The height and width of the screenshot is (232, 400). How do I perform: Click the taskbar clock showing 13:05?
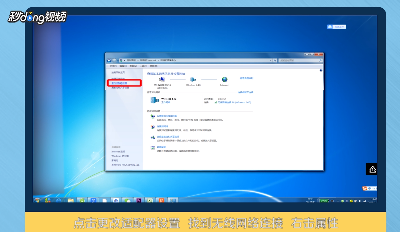pyautogui.click(x=374, y=200)
